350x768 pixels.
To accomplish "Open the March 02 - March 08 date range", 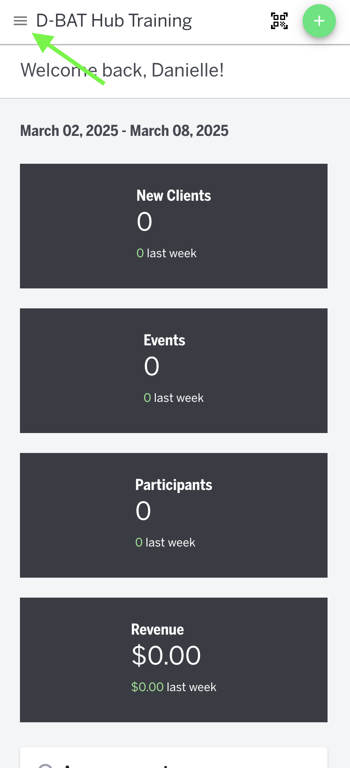I will coord(124,130).
